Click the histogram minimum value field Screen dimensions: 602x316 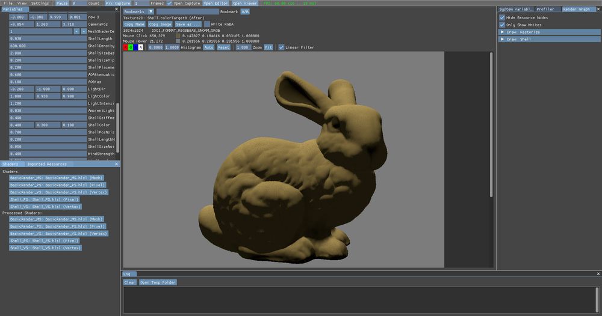click(x=155, y=47)
